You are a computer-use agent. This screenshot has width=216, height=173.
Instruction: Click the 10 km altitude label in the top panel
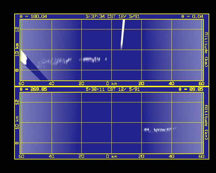click(x=17, y=50)
